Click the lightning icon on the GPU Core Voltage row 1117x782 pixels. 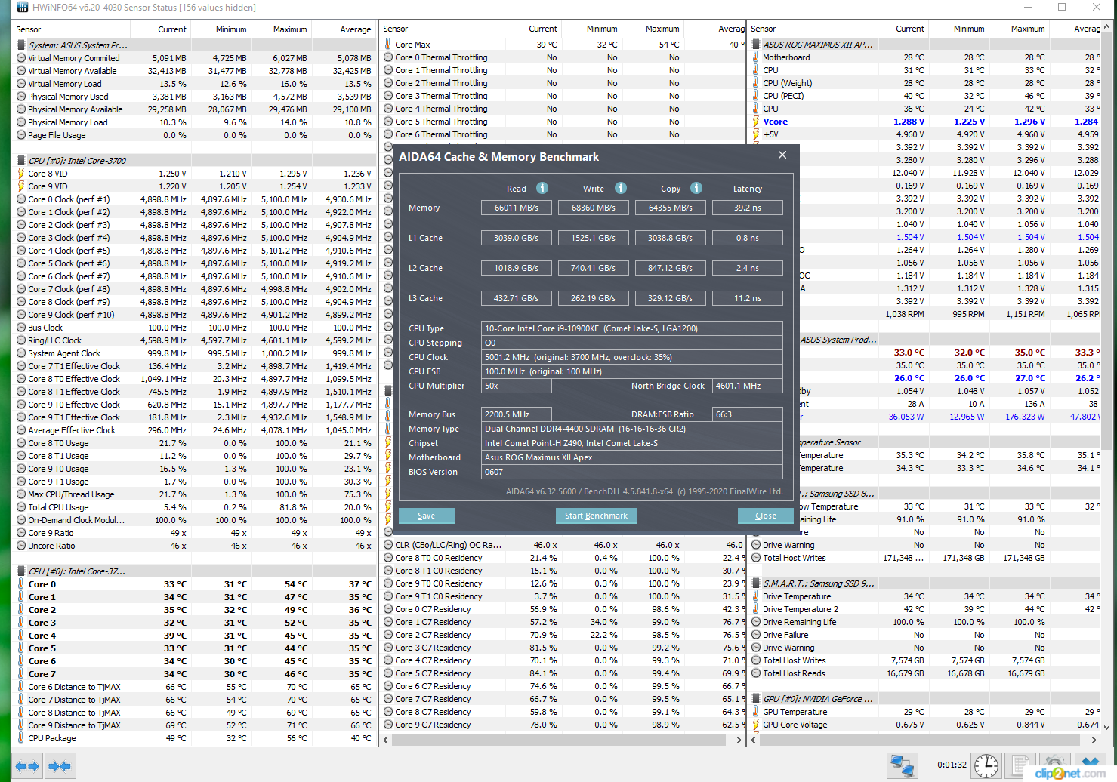[x=756, y=725]
